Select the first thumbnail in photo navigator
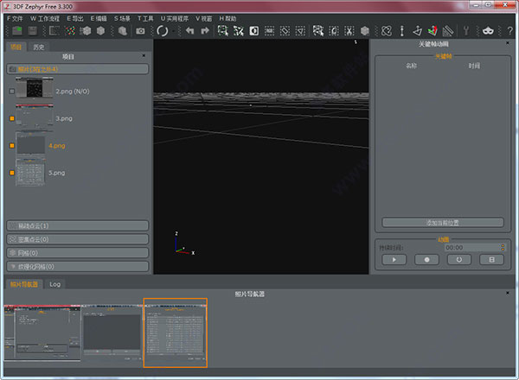Image resolution: width=519 pixels, height=380 pixels. pyautogui.click(x=42, y=332)
